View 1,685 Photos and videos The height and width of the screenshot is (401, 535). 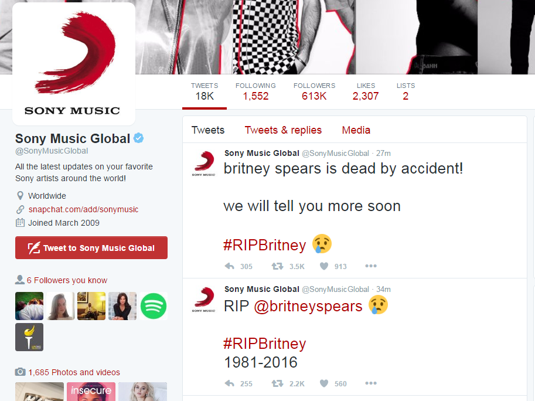(74, 372)
